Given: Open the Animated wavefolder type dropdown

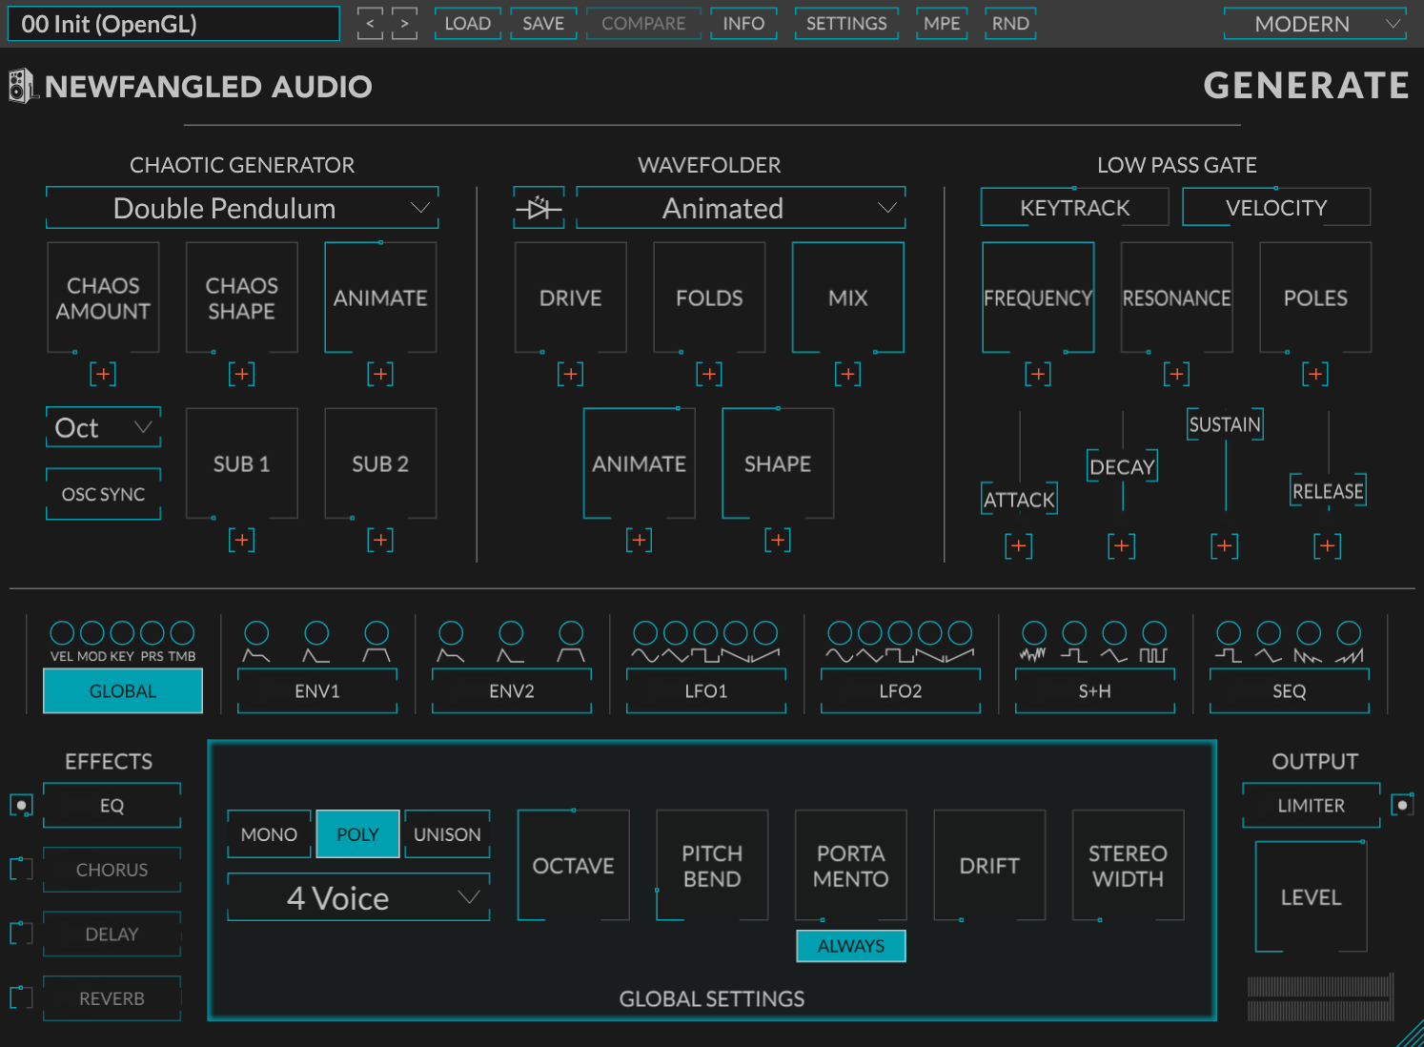Looking at the screenshot, I should [741, 208].
